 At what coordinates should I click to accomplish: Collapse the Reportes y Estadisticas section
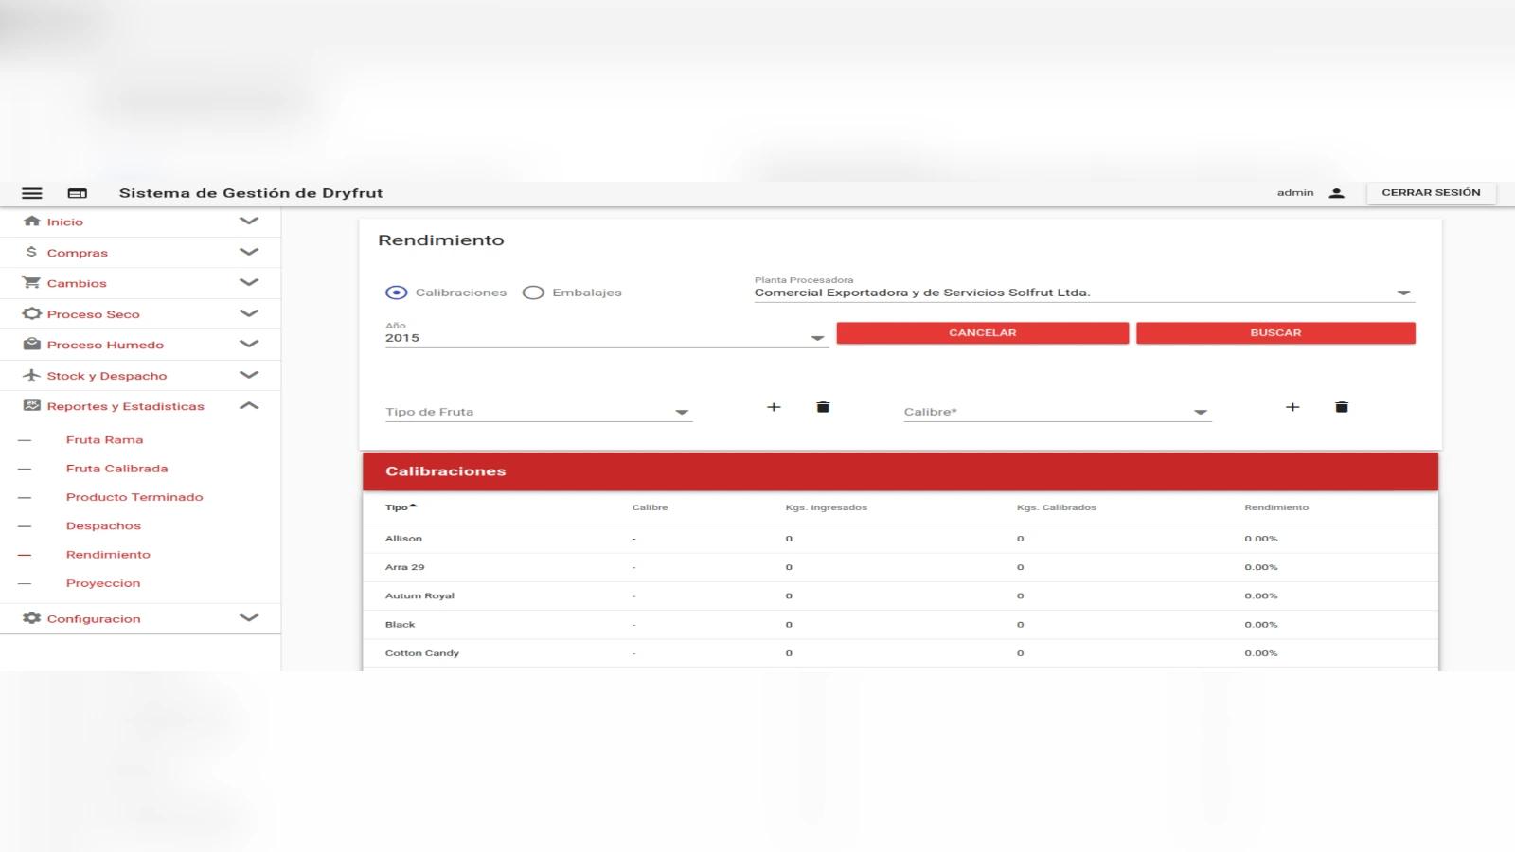pyautogui.click(x=250, y=405)
